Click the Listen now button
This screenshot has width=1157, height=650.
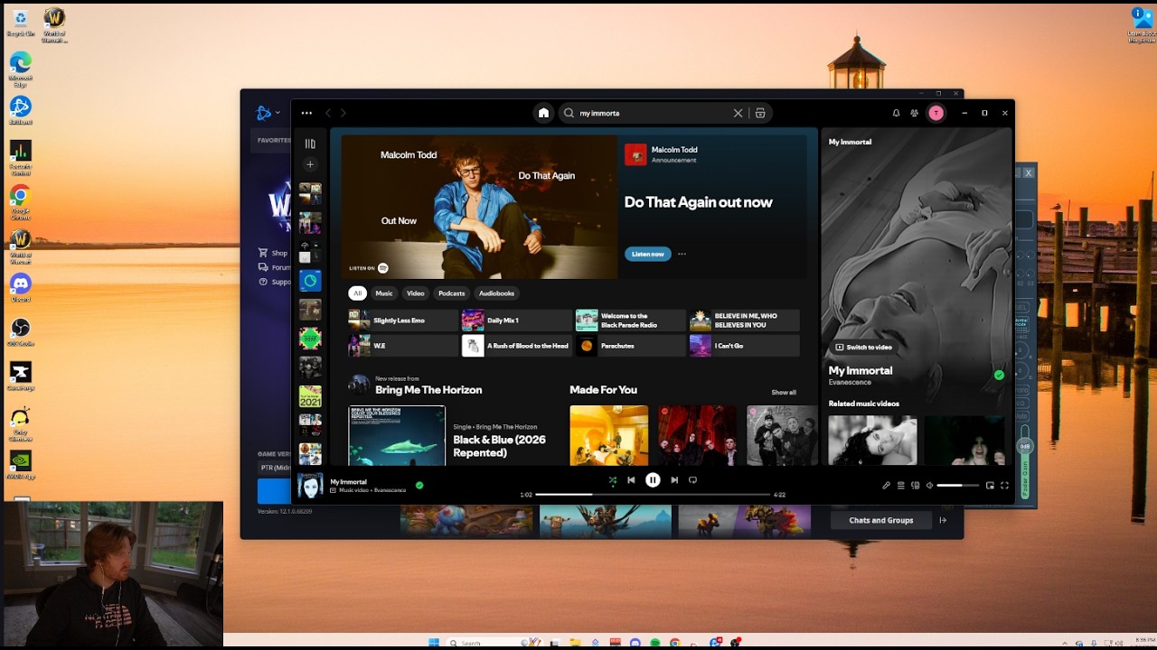click(648, 254)
